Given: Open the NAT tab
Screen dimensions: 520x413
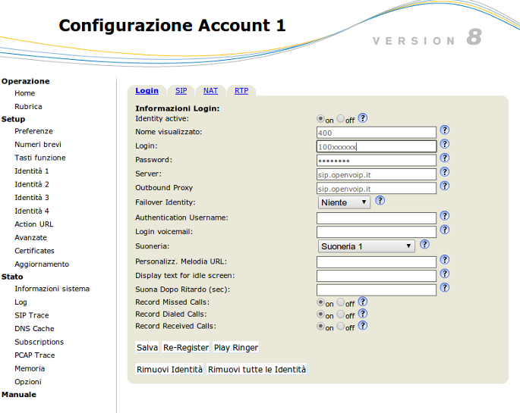Looking at the screenshot, I should tap(210, 91).
